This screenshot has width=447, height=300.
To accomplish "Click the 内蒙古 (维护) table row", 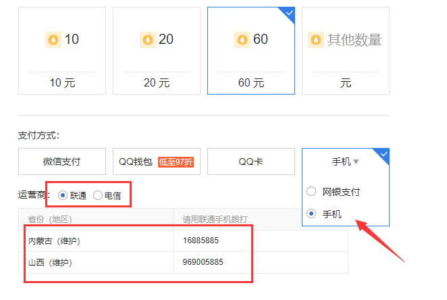I will pyautogui.click(x=183, y=241).
